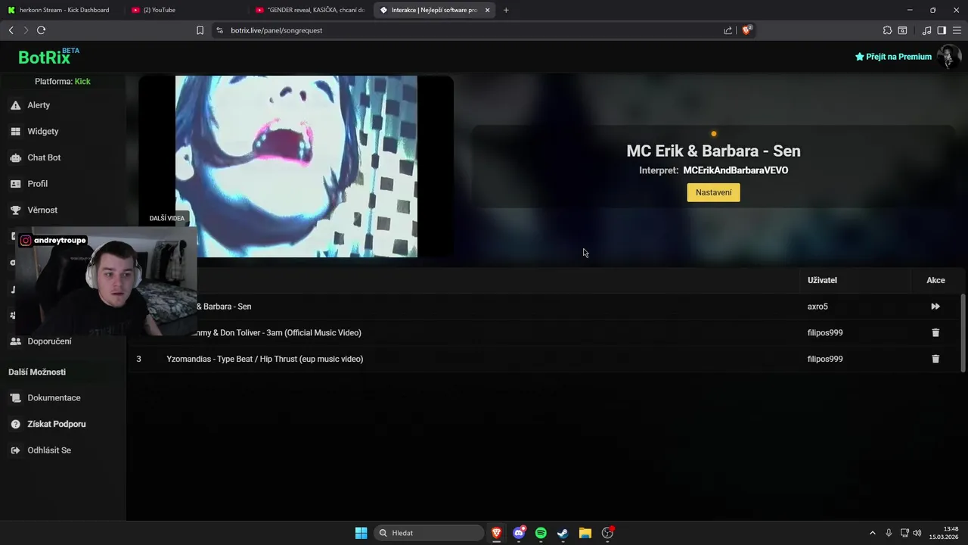968x545 pixels.
Task: Click the Hledat taskbar search box
Action: coord(429,533)
